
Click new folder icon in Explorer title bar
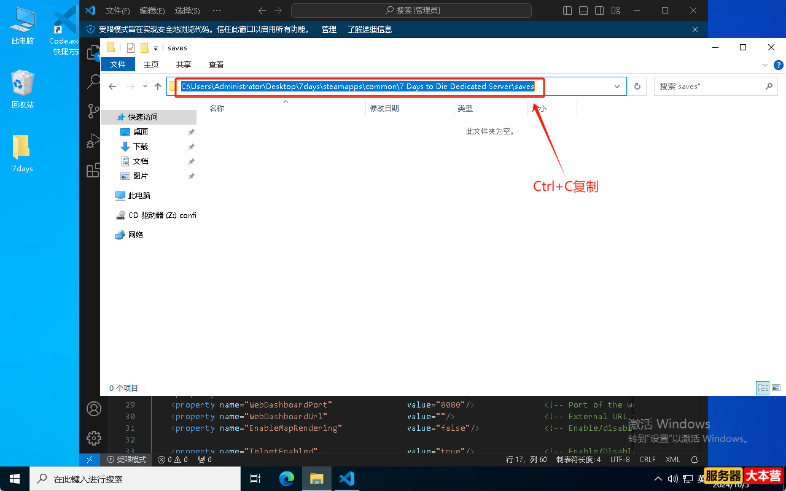tap(145, 48)
